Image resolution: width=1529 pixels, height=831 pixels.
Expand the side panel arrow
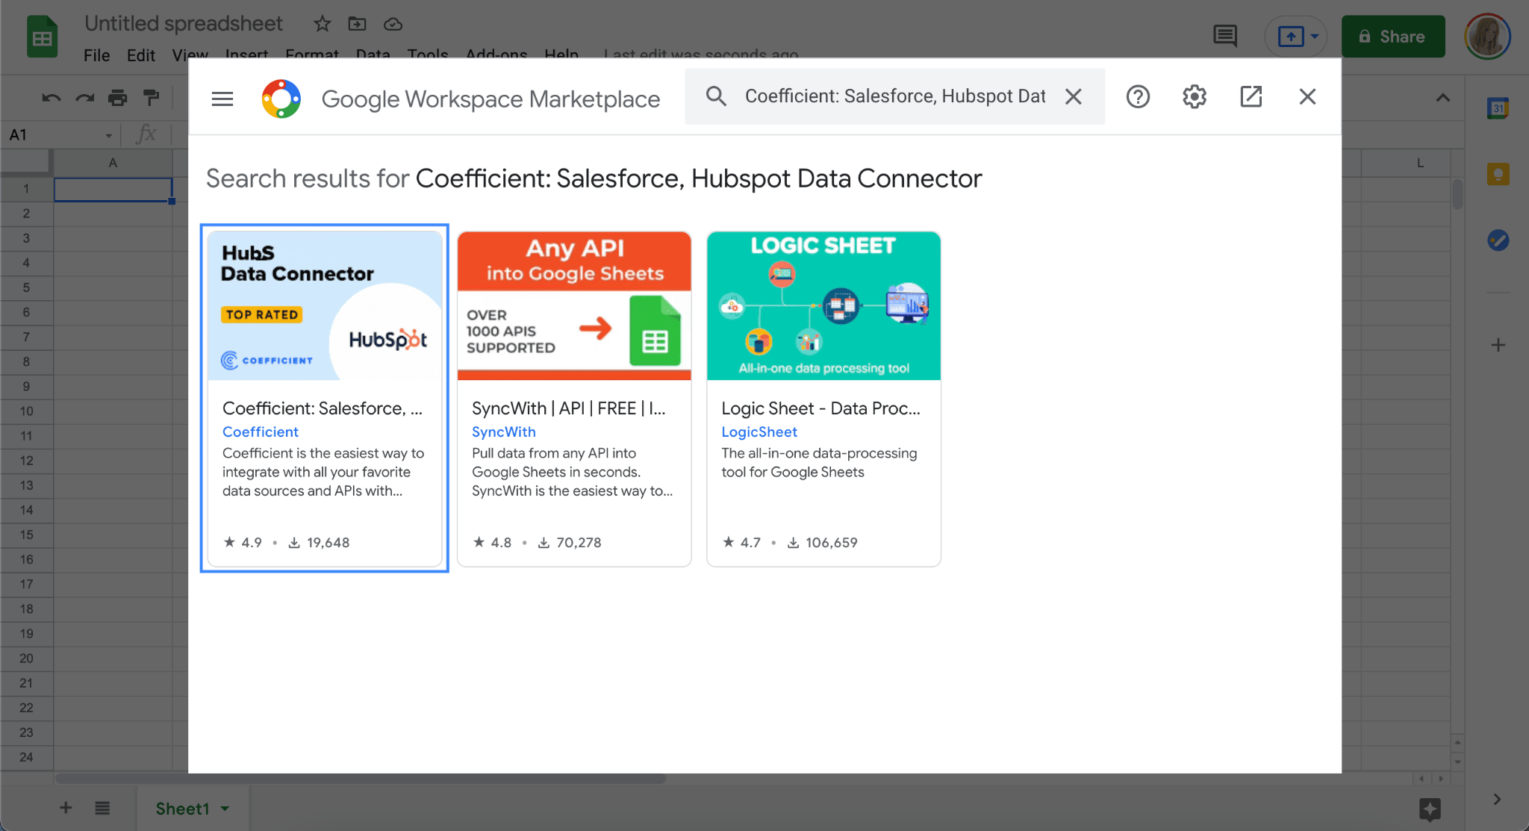point(1497,799)
